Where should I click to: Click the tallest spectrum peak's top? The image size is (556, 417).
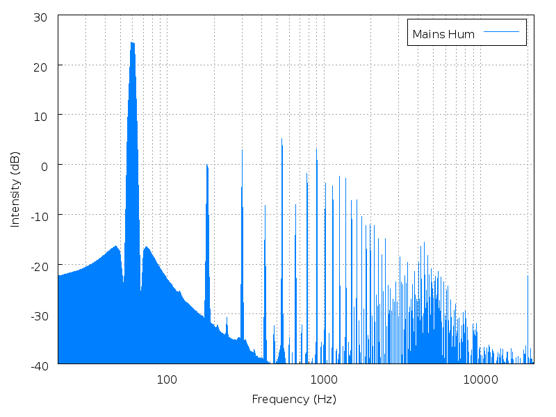[x=132, y=43]
